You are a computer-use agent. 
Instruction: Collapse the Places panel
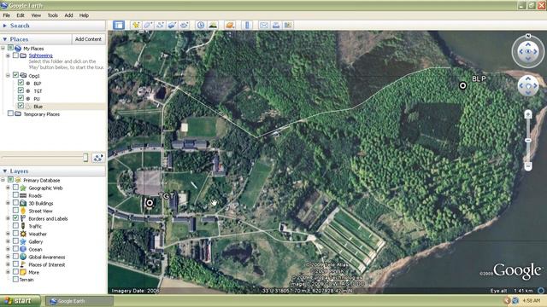pyautogui.click(x=5, y=39)
